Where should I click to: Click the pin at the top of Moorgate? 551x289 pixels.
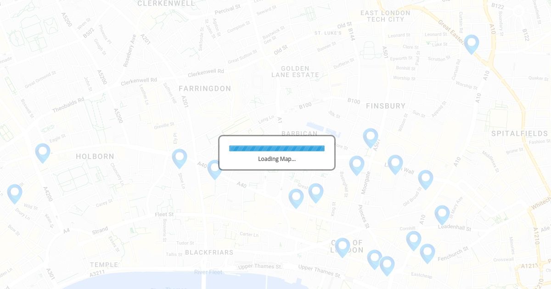(x=371, y=138)
